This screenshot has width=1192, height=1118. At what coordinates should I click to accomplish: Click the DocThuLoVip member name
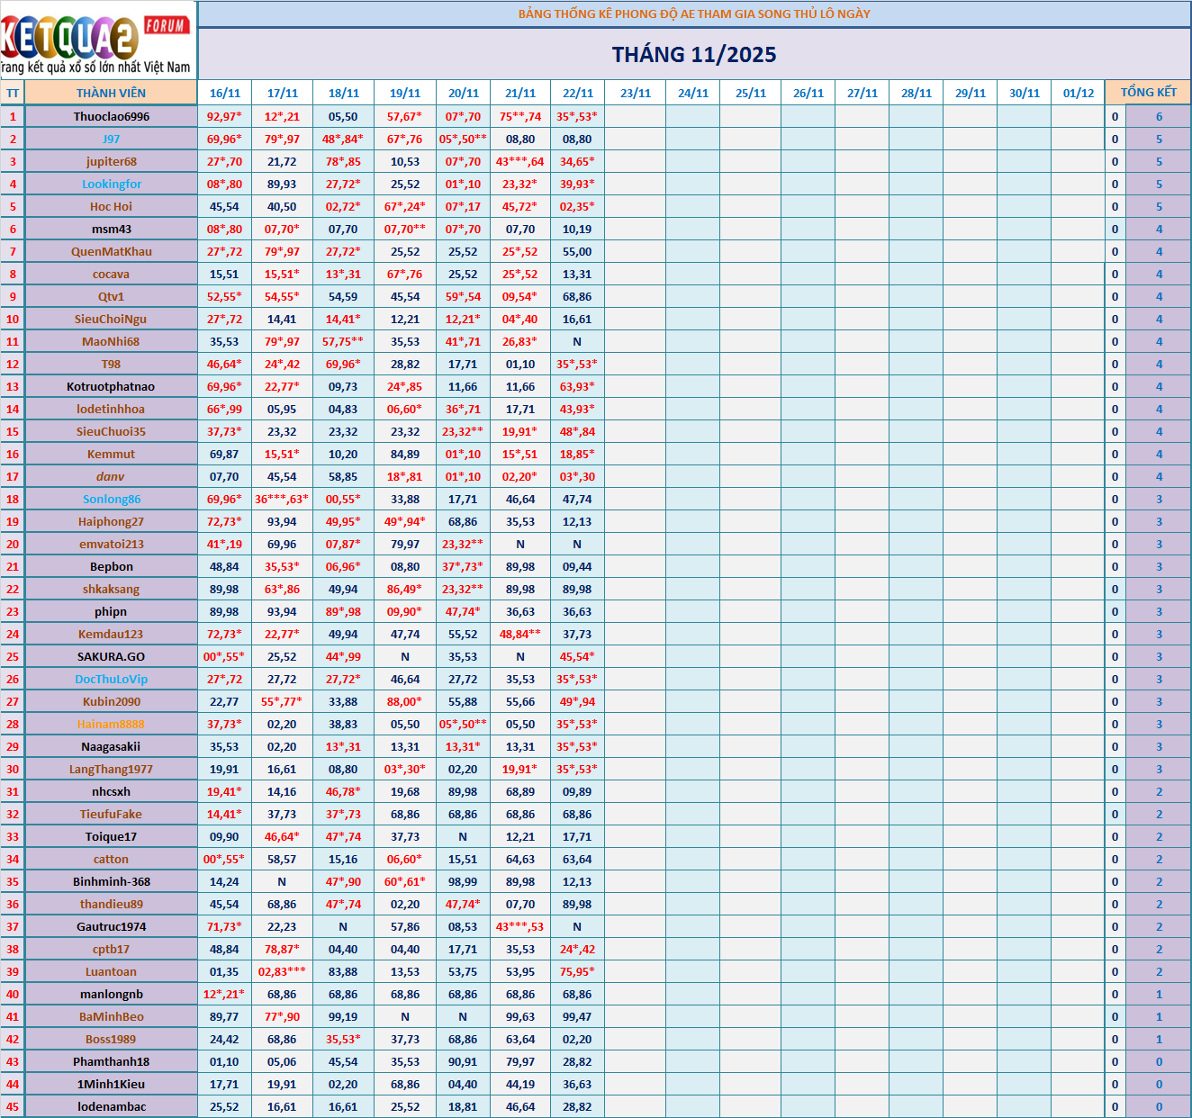tap(112, 679)
